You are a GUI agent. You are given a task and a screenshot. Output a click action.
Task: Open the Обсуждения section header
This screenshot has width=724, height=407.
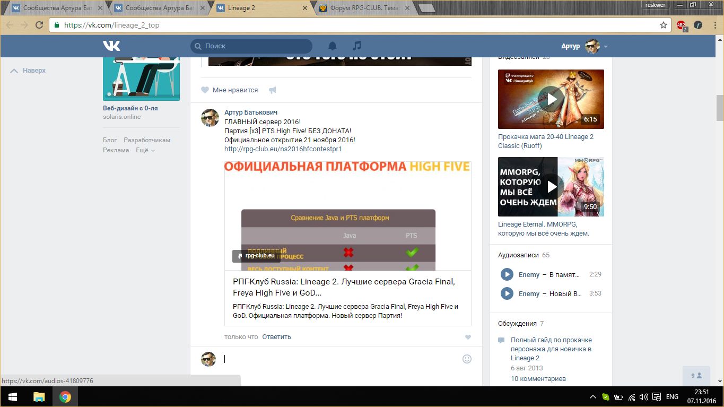tap(518, 323)
